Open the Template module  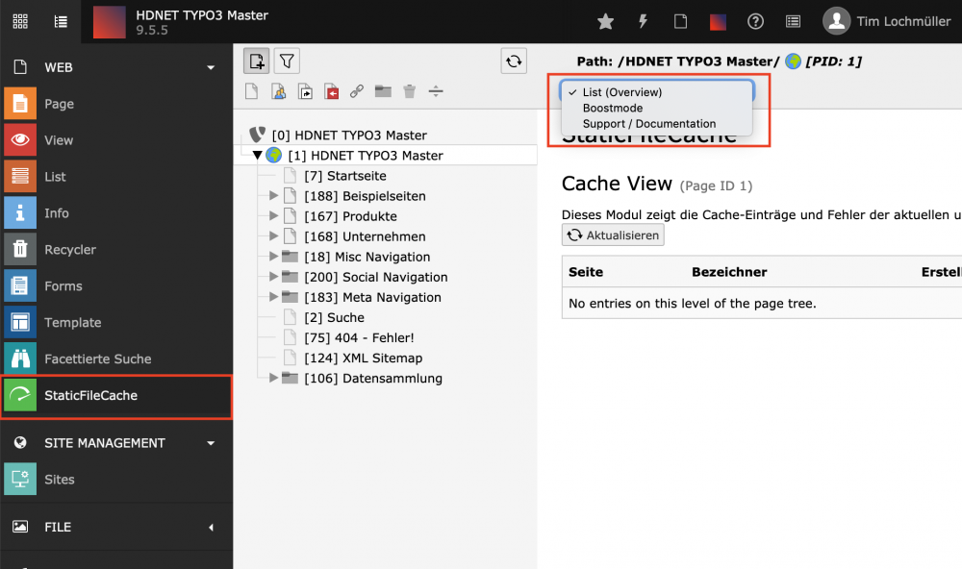(116, 323)
